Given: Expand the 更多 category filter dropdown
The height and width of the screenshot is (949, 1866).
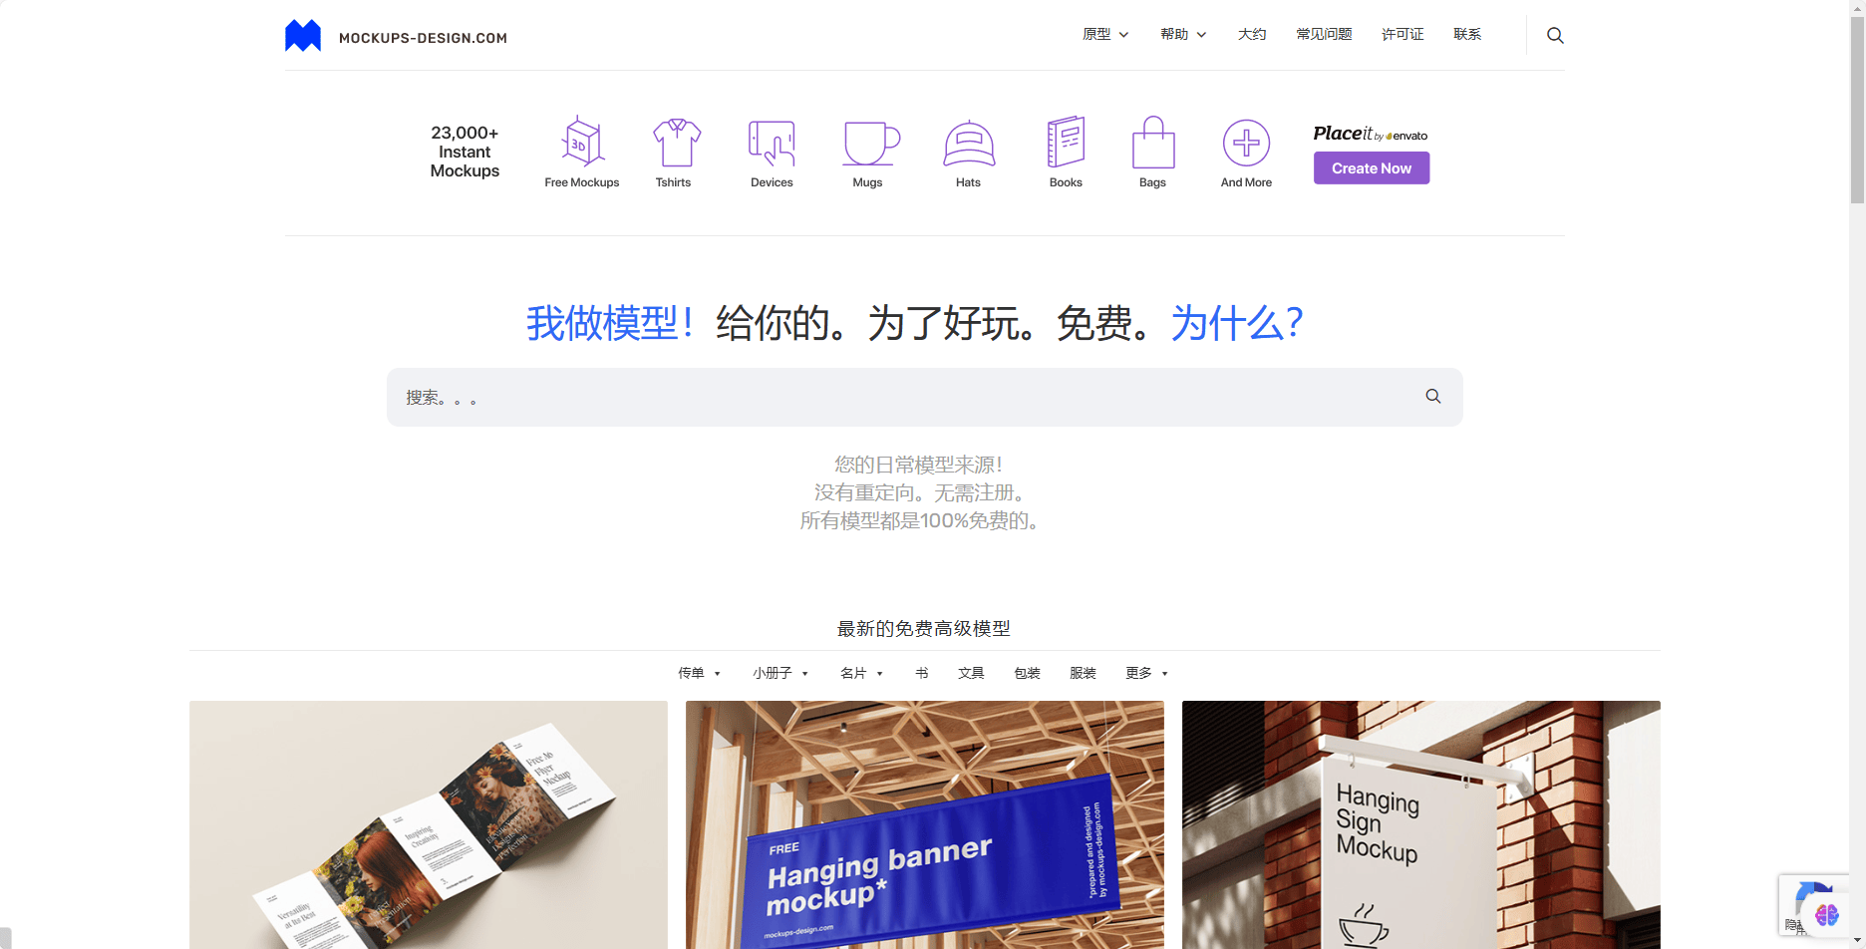Looking at the screenshot, I should point(1145,673).
